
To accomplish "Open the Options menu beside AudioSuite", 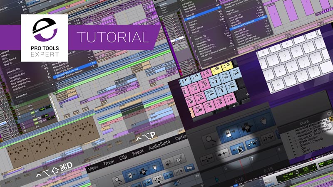I will point(181,138).
